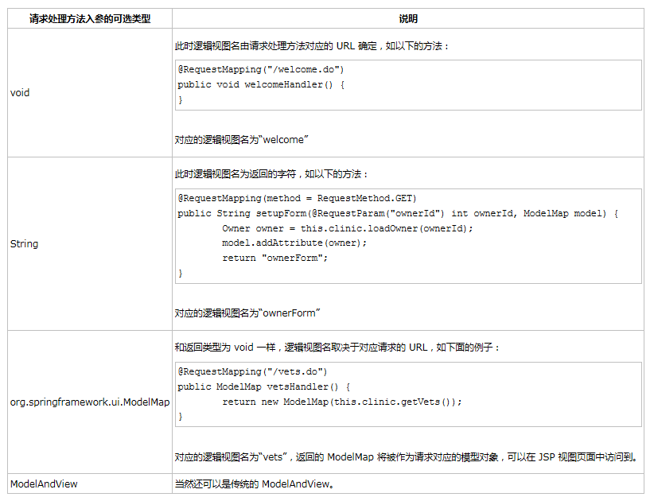Click the @RequestMapping(method = RequestMethod.GET) line
The height and width of the screenshot is (501, 654).
[297, 198]
